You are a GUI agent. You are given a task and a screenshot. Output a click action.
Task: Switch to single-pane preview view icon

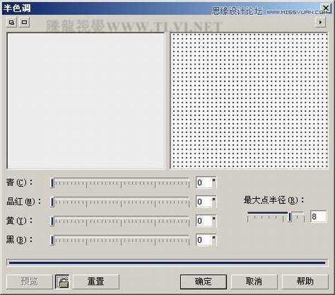(23, 22)
